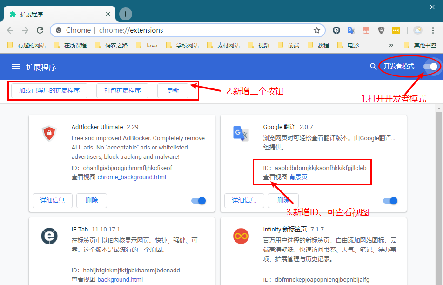
Task: Open the Chrome profile avatar
Action: click(x=417, y=30)
